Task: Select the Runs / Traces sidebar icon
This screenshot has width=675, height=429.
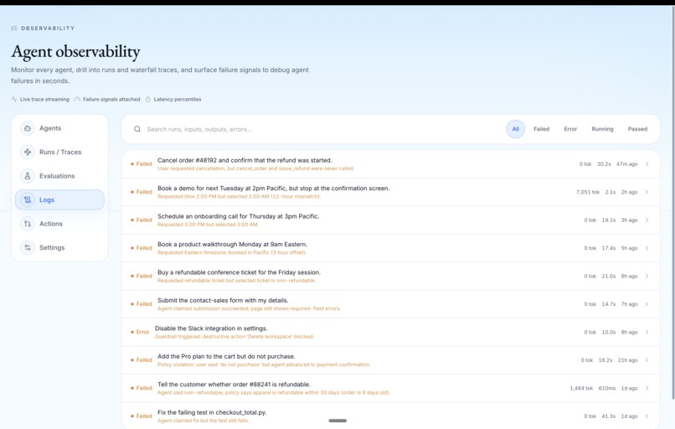Action: coord(28,152)
